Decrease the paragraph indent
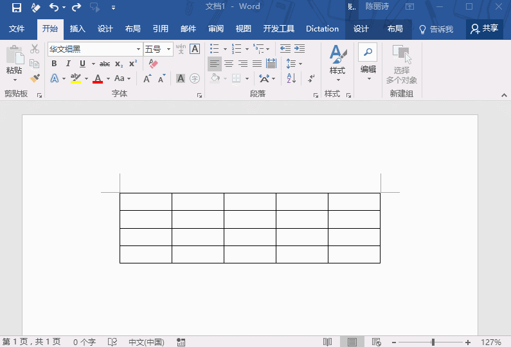 (285, 49)
